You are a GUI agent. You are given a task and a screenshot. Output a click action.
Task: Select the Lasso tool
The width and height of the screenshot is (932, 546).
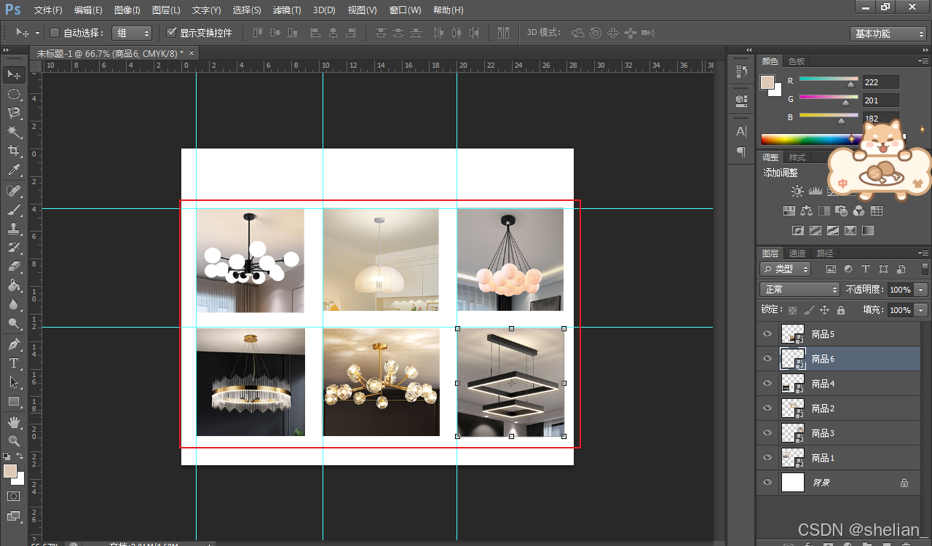(x=14, y=113)
